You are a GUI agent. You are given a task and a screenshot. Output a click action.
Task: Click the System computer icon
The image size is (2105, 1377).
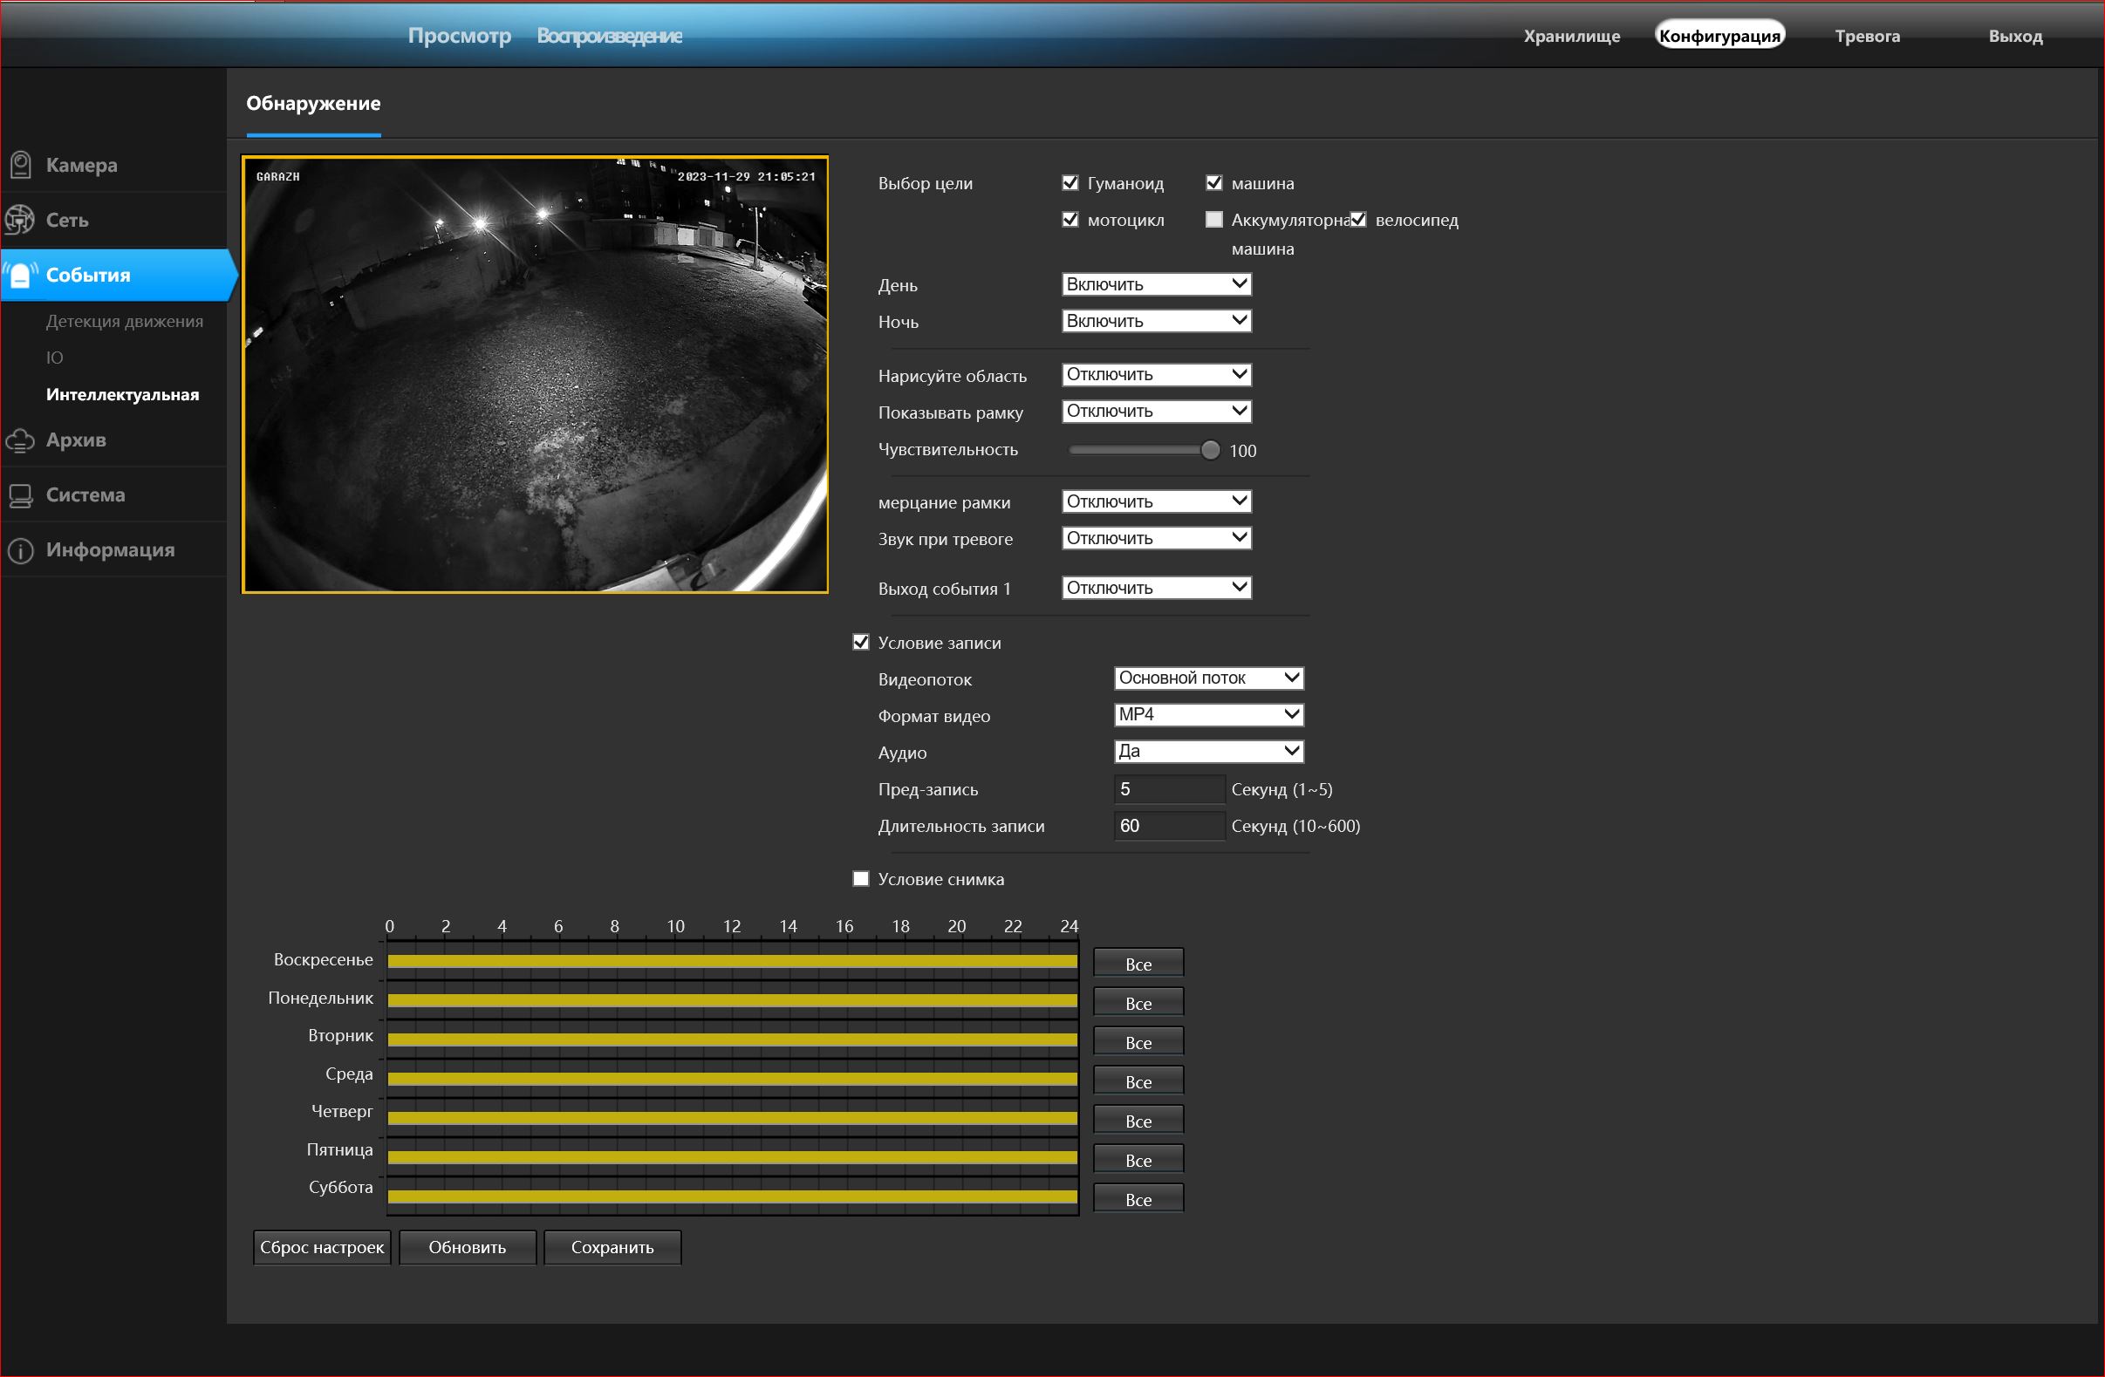tap(20, 495)
